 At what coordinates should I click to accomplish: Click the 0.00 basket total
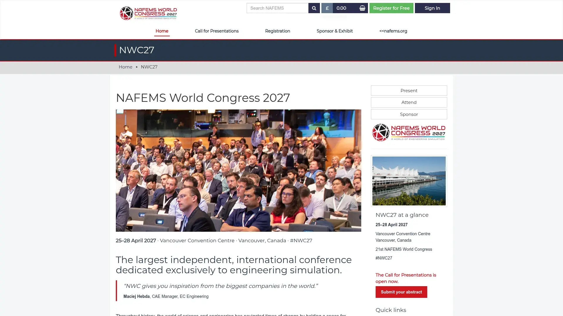(341, 8)
